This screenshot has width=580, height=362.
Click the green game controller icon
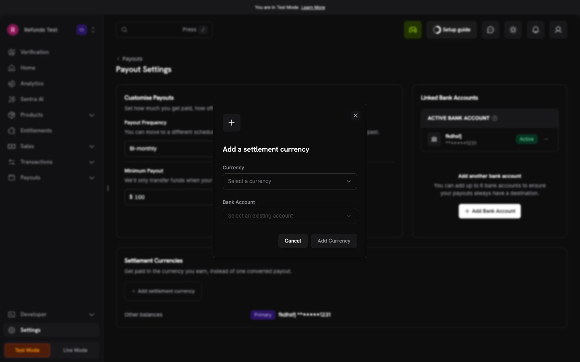point(413,30)
